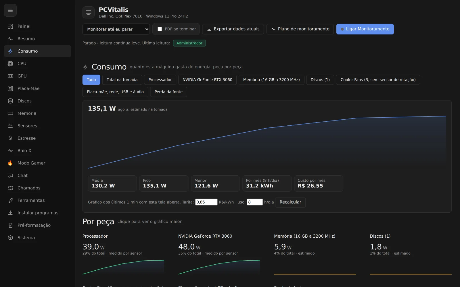Image resolution: width=460 pixels, height=287 pixels.
Task: Click the Raio-X activity icon
Action: (x=10, y=151)
